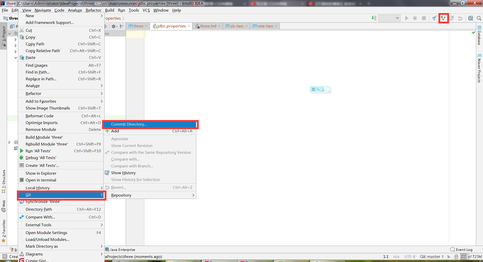Expand the Mark Directory as submenu

point(61,246)
